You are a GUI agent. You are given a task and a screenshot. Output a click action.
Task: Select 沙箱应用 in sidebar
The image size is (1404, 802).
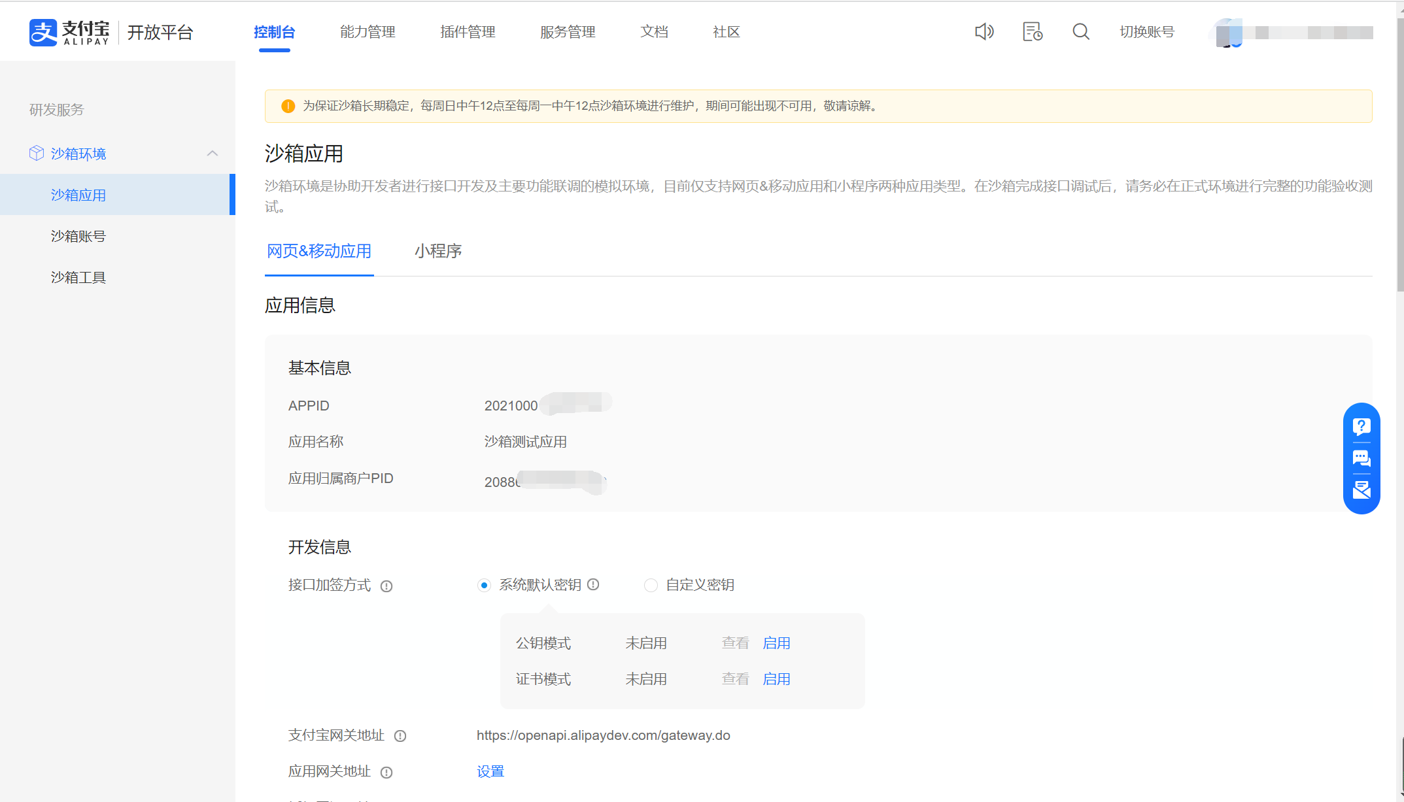116,195
